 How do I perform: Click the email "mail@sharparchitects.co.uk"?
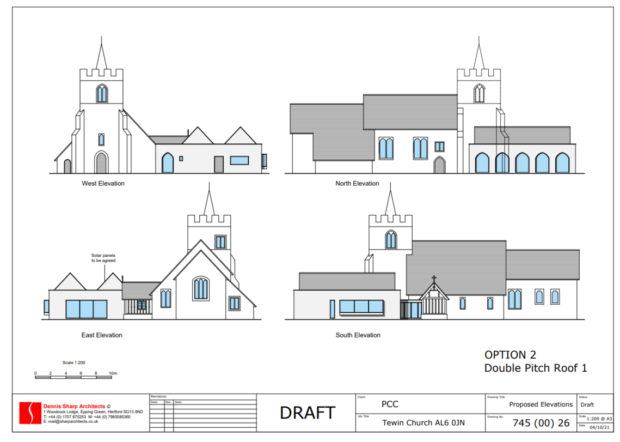point(73,421)
